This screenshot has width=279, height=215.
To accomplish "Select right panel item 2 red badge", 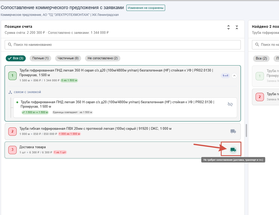I will pyautogui.click(x=259, y=97).
